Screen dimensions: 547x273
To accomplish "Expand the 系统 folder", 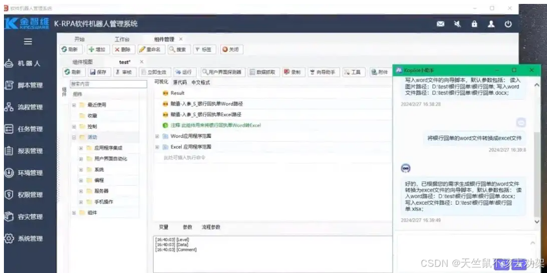I will [x=81, y=170].
